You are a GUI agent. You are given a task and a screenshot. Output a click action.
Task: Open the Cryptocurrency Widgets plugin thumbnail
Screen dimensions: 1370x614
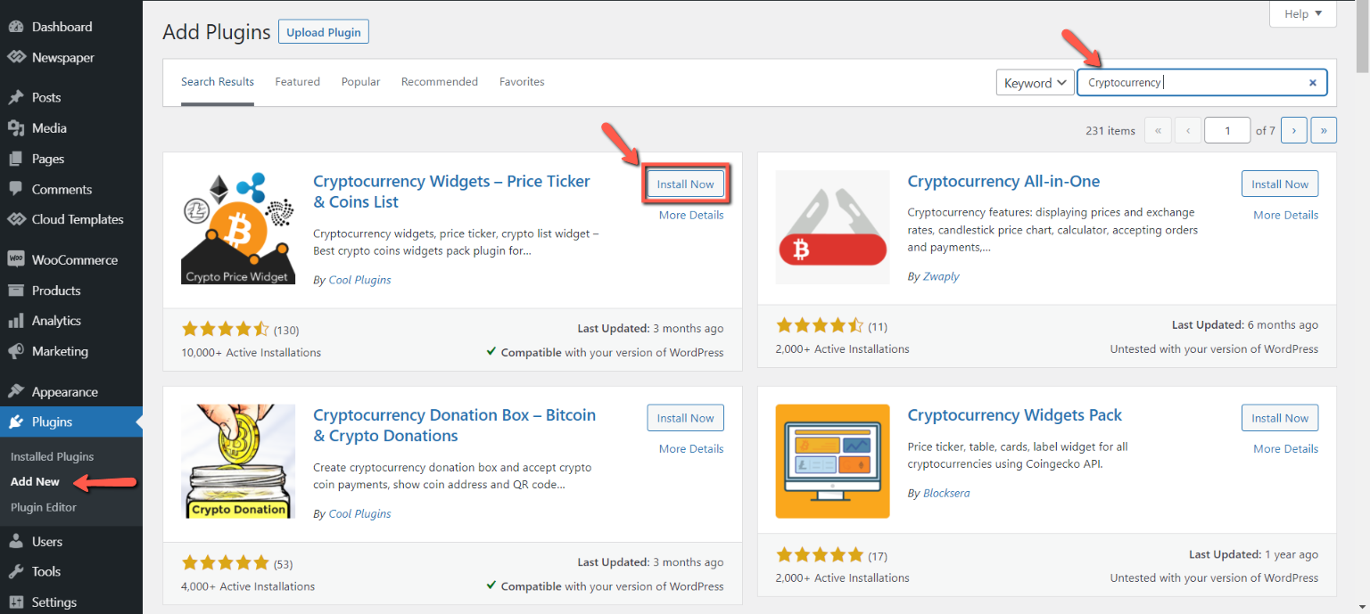tap(238, 227)
